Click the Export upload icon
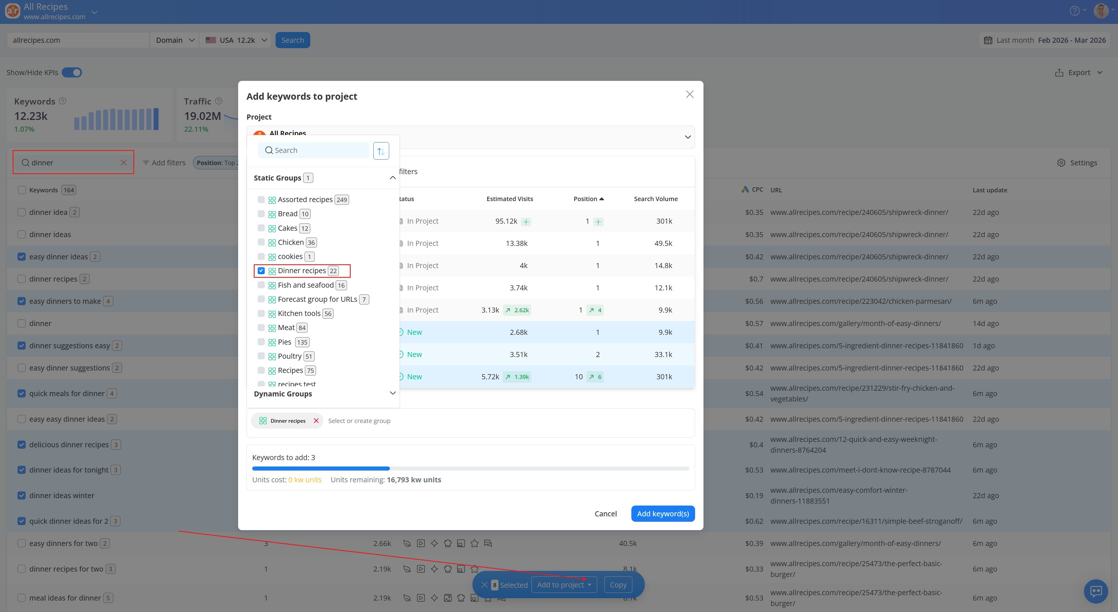The height and width of the screenshot is (612, 1118). click(x=1059, y=72)
